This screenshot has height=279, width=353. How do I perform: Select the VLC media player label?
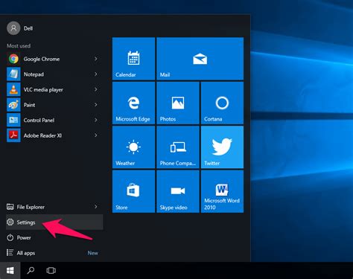click(43, 90)
